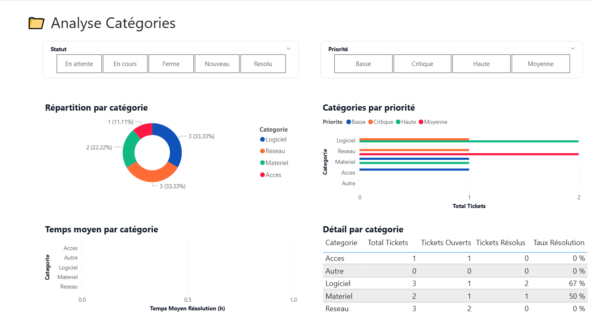Click the Moyenne dot in the Priorite legend
Image resolution: width=593 pixels, height=331 pixels.
(422, 122)
